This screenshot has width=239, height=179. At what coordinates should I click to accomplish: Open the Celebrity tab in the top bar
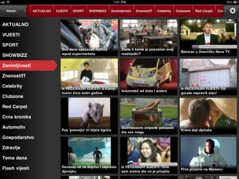pyautogui.click(x=164, y=11)
